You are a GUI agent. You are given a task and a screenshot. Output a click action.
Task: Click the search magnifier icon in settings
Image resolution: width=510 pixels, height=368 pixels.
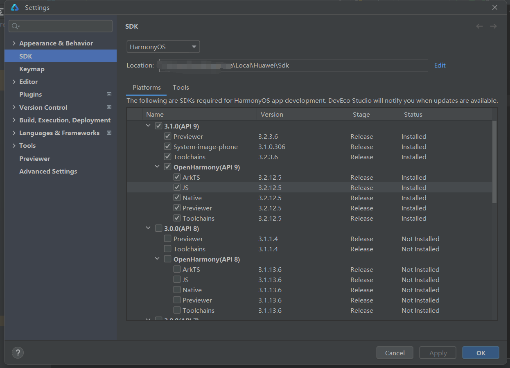coord(15,26)
